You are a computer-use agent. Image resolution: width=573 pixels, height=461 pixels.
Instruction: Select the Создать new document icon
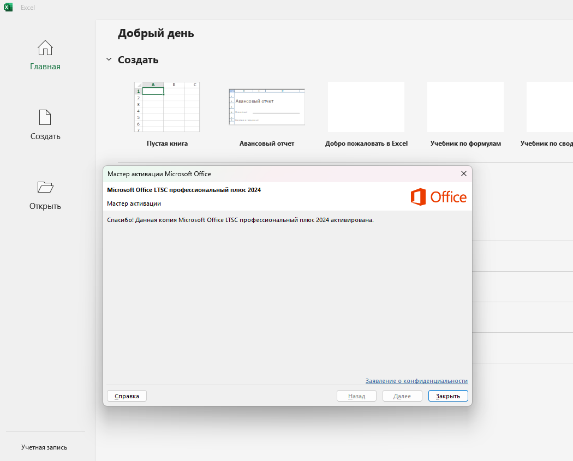[45, 117]
